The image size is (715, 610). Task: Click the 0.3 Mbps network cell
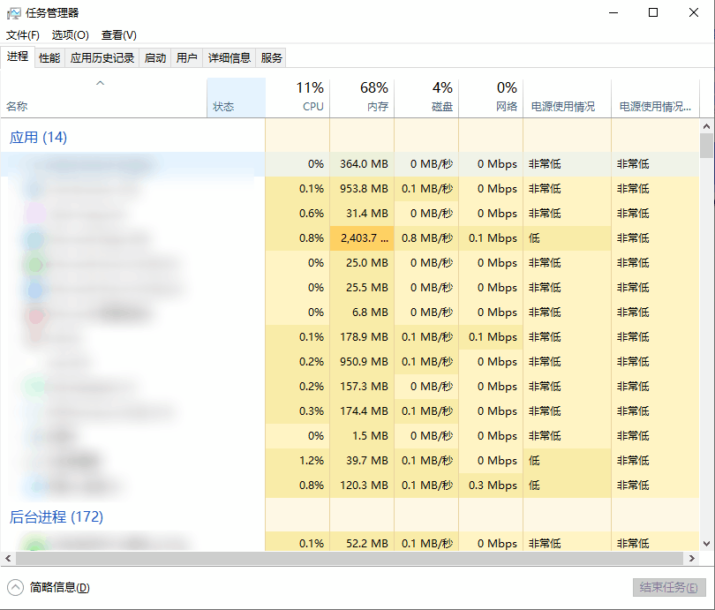[x=491, y=485]
